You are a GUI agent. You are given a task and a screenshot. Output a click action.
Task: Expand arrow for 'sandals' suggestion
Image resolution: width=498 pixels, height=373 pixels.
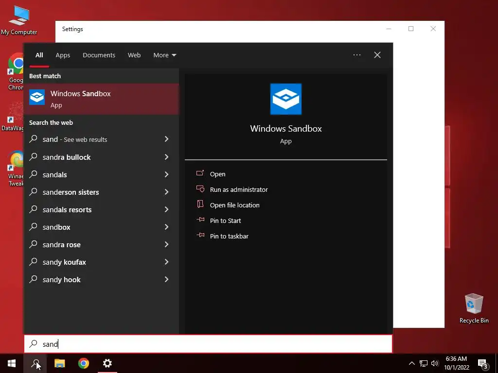(166, 174)
